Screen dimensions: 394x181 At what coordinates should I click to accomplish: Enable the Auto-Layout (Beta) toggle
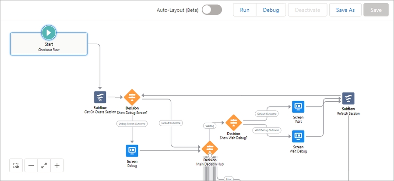(212, 10)
